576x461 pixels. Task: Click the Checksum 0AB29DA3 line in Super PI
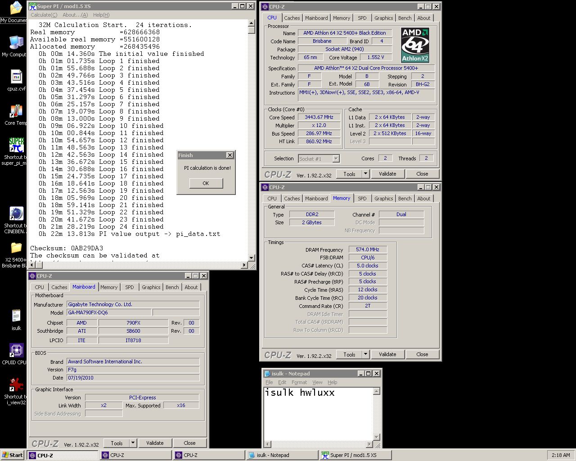pos(67,248)
